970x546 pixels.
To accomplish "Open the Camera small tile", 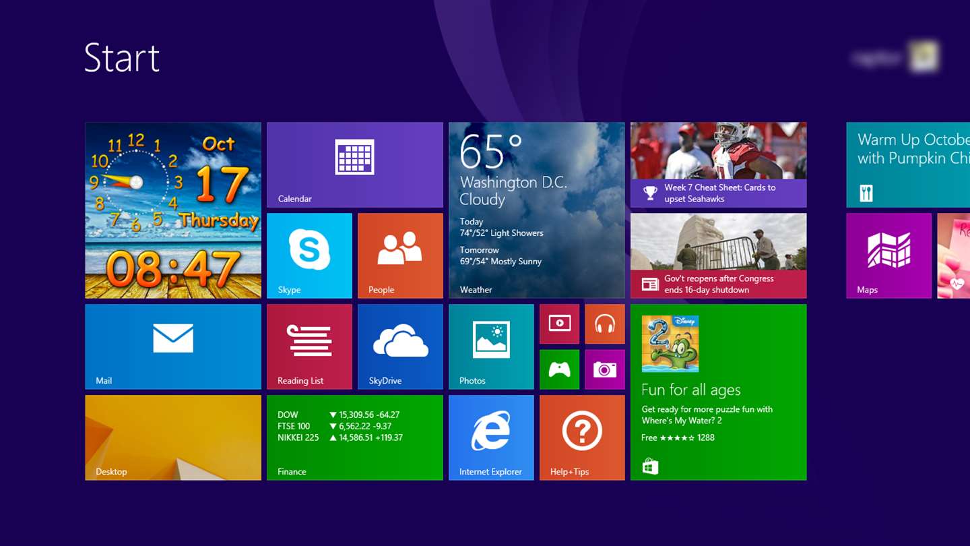I will click(x=605, y=369).
